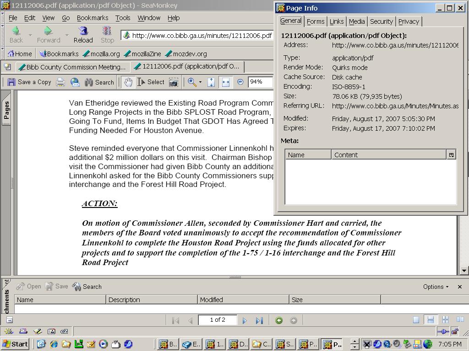Viewport: 469px width, 351px height.
Task: Open the Mail component icon in status bar
Action: (x=23, y=331)
